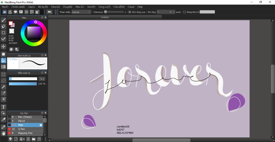
Task: Pop out the Kiểm soát cọ panel
Action: pos(42,72)
